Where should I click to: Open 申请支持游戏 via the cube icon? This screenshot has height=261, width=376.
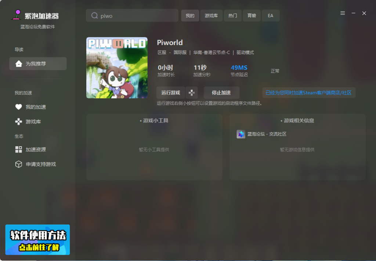(x=18, y=164)
